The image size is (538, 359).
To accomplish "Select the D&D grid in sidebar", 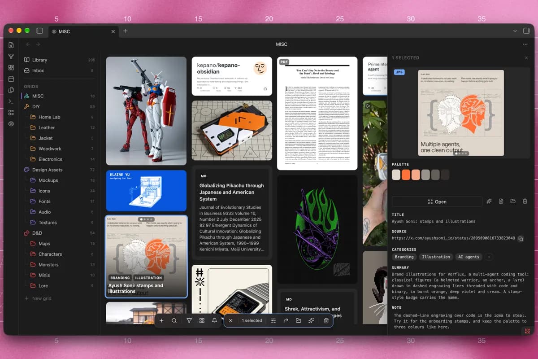I will click(x=60, y=233).
